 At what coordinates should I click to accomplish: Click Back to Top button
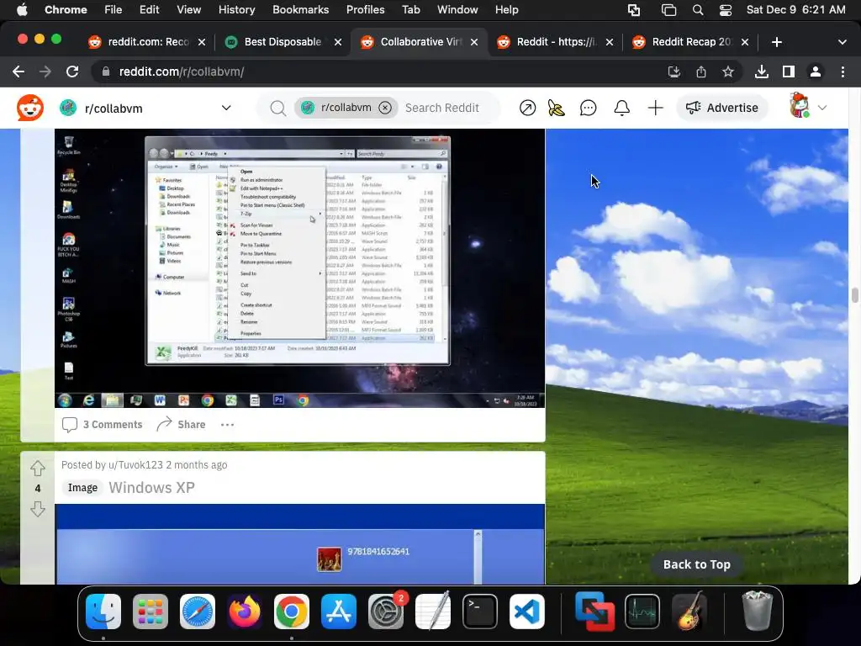click(697, 564)
